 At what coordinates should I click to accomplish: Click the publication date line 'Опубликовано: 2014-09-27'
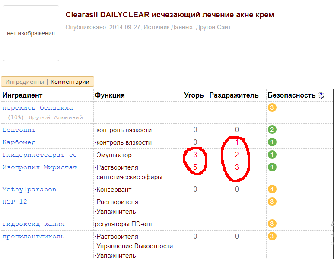coord(103,28)
